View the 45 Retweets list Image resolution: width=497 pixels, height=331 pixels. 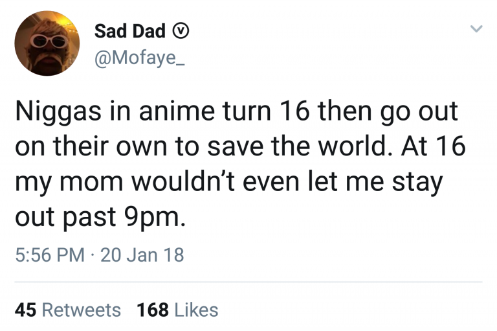[x=67, y=310]
